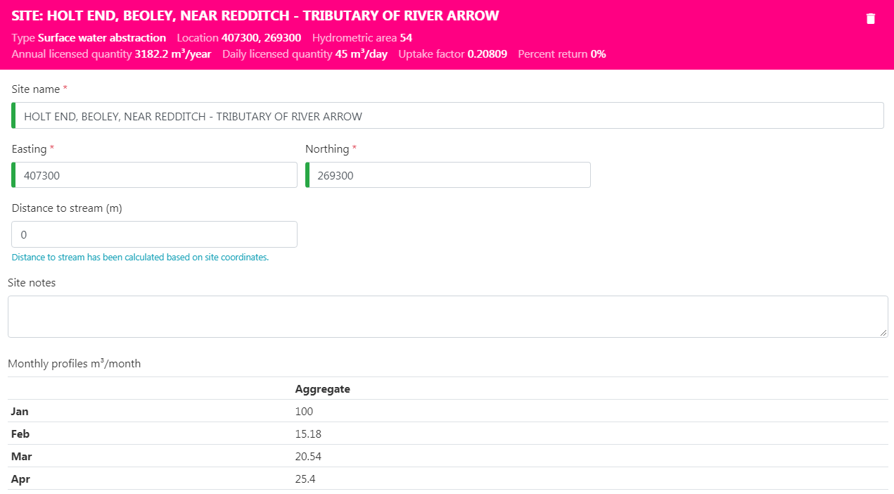Click the Site notes resize handle
894x494 pixels.
[883, 333]
